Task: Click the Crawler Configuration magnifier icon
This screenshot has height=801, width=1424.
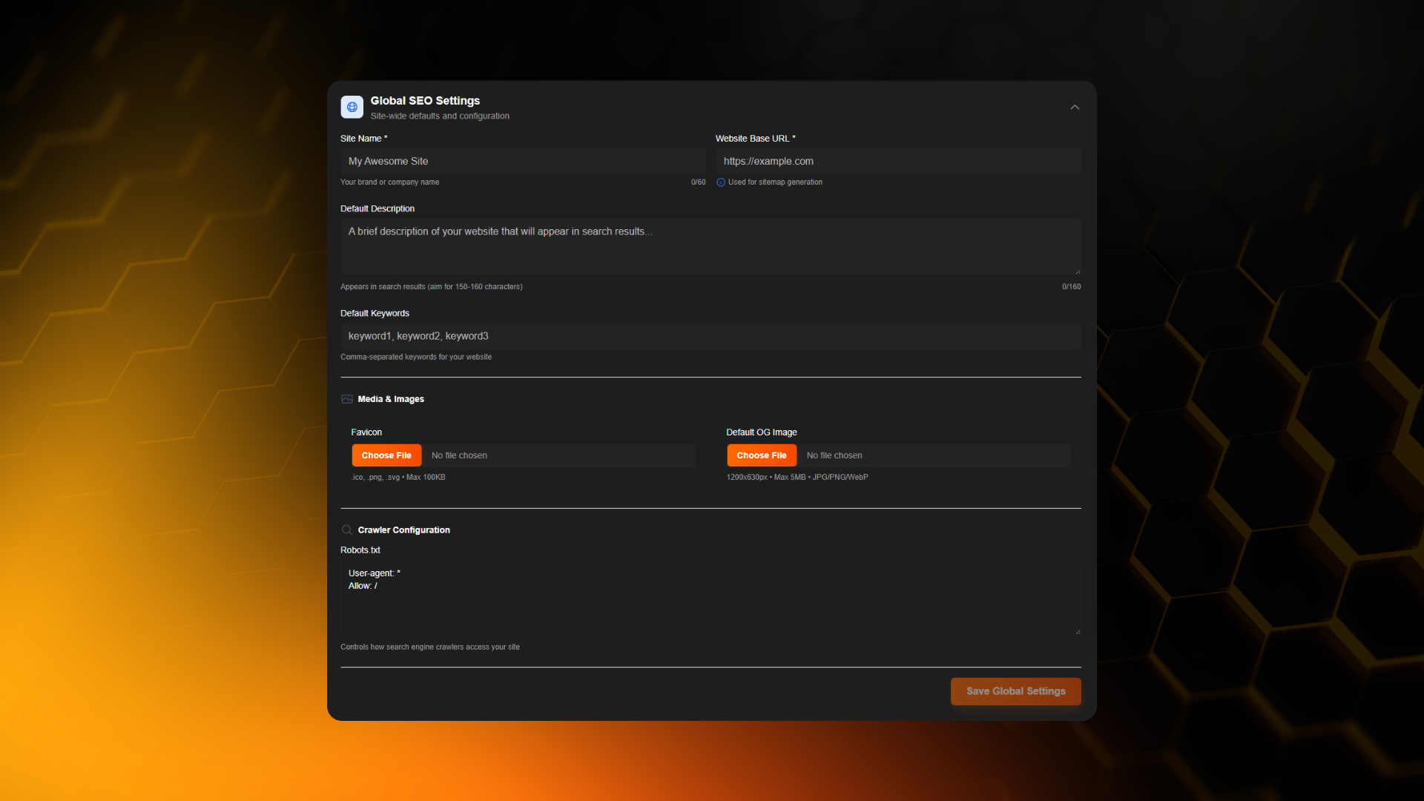Action: (346, 530)
